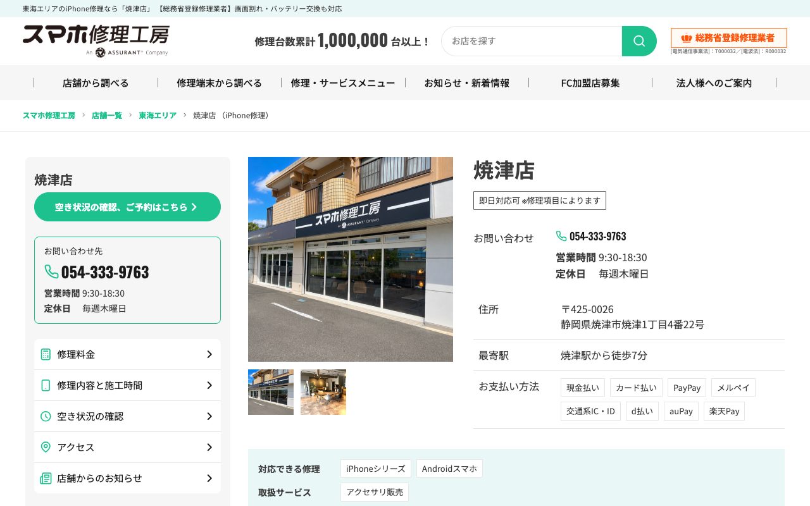Open 法人様へのご案内 menu item
Screen dimensions: 810x506
(714, 83)
